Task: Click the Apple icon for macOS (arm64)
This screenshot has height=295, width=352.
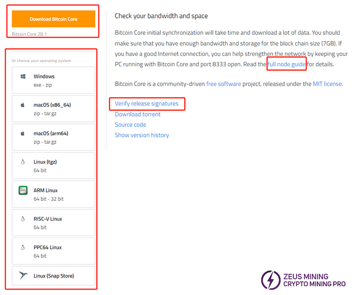Action: (x=23, y=134)
